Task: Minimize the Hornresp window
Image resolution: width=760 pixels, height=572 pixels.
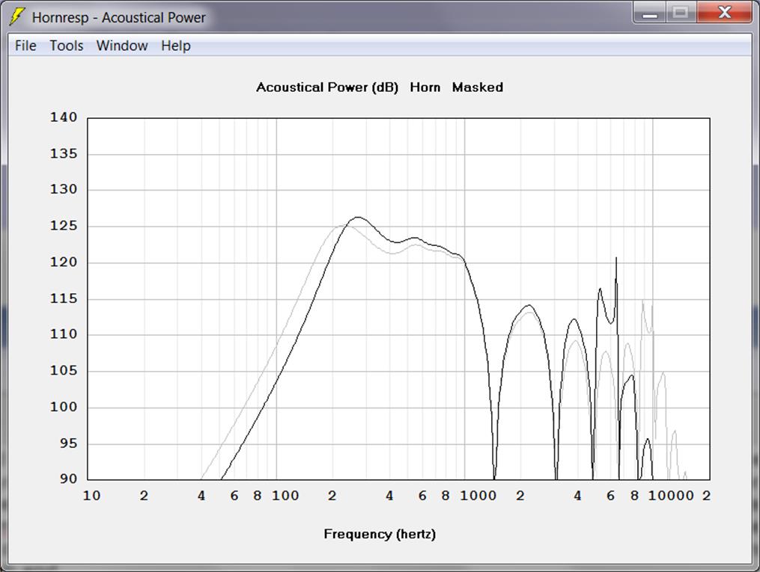Action: (x=650, y=13)
